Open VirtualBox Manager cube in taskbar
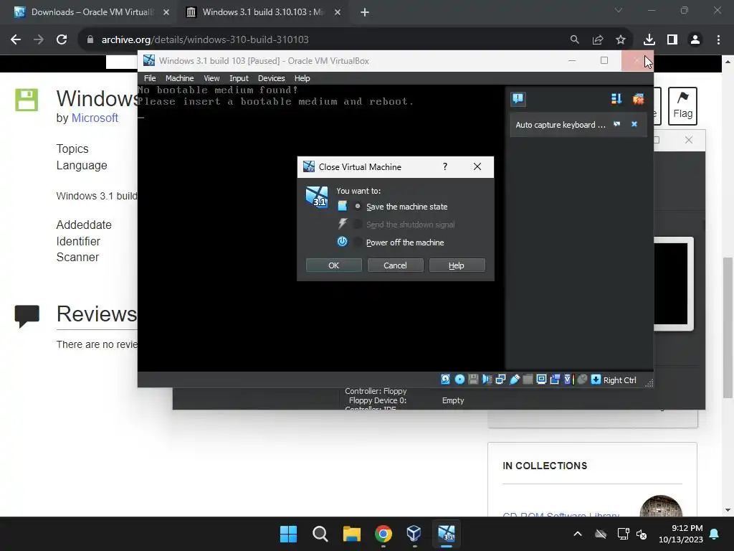Viewport: 734px width, 551px height. tap(414, 534)
